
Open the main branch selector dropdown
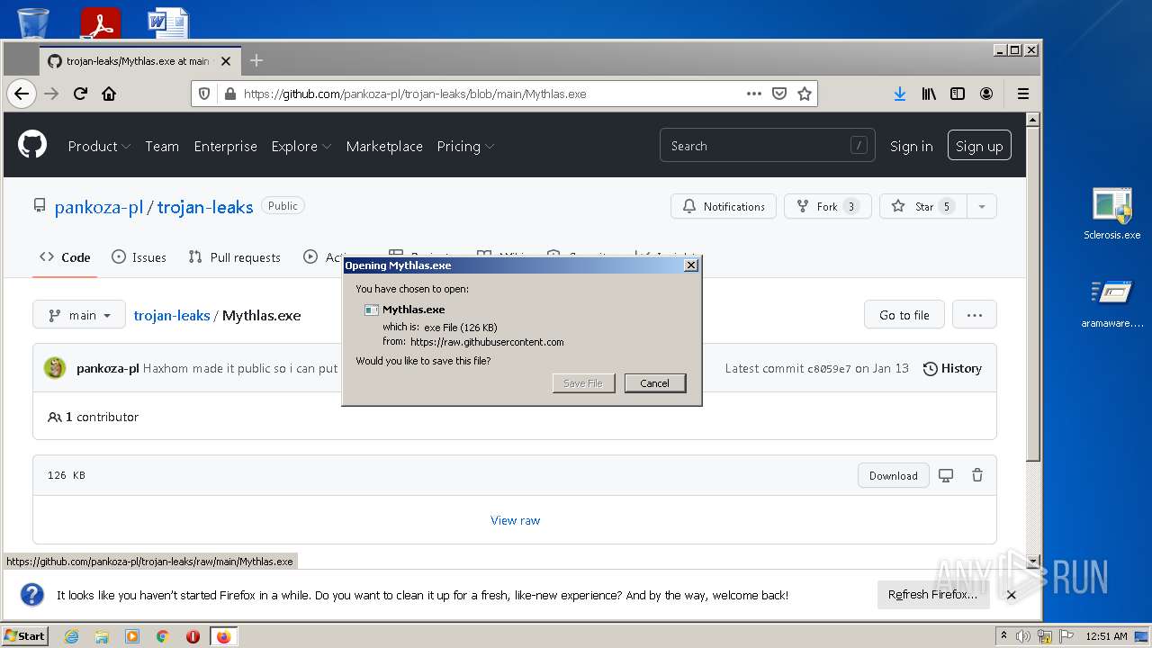click(x=79, y=315)
